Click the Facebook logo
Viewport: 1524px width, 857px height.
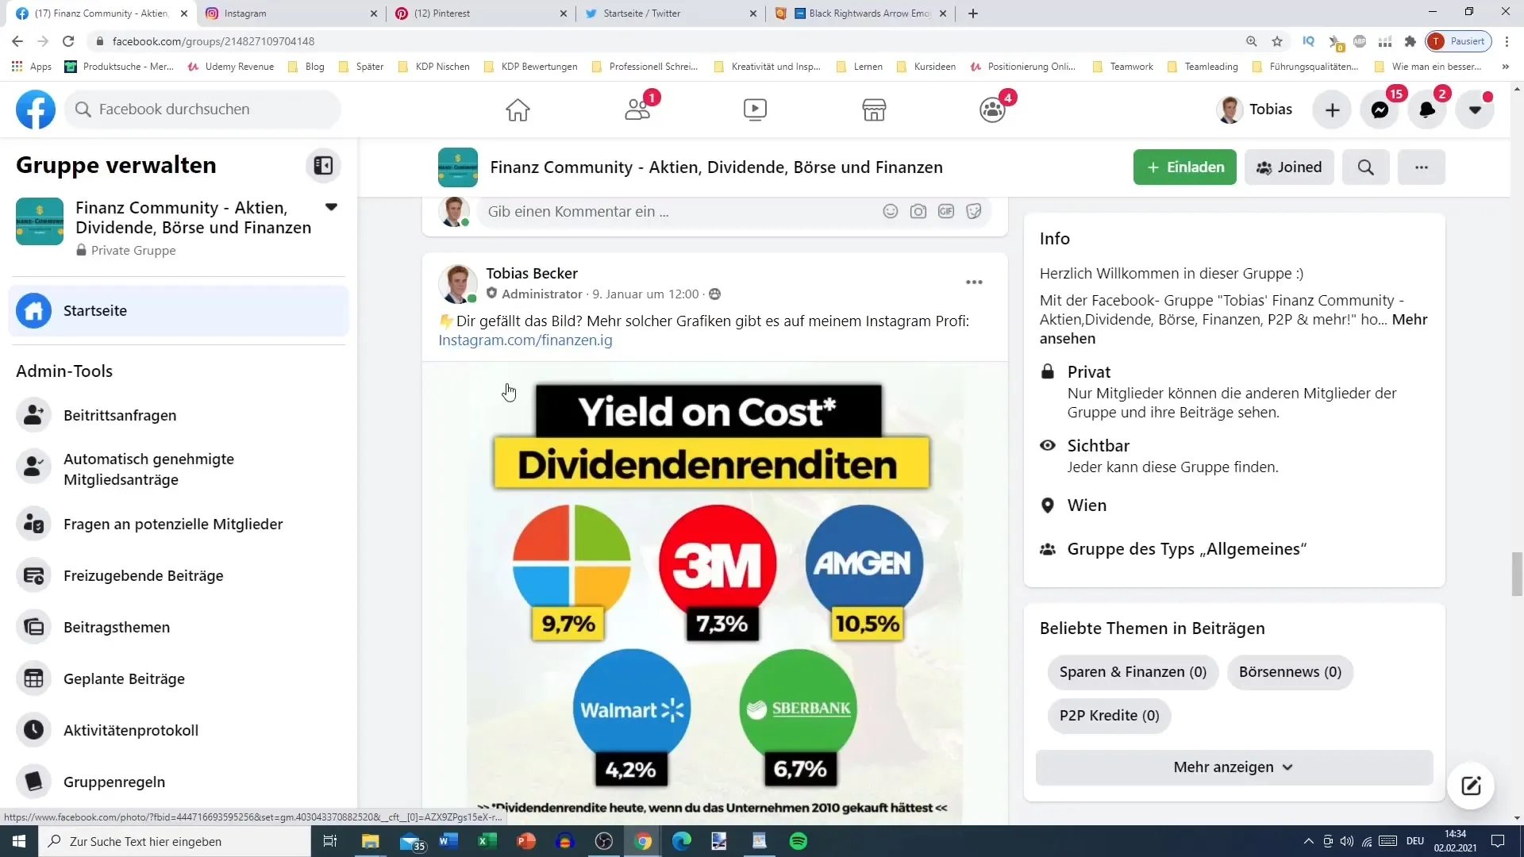[36, 110]
